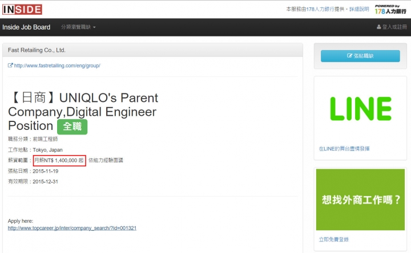
Task: Click the Apply here: label
Action: [21, 221]
